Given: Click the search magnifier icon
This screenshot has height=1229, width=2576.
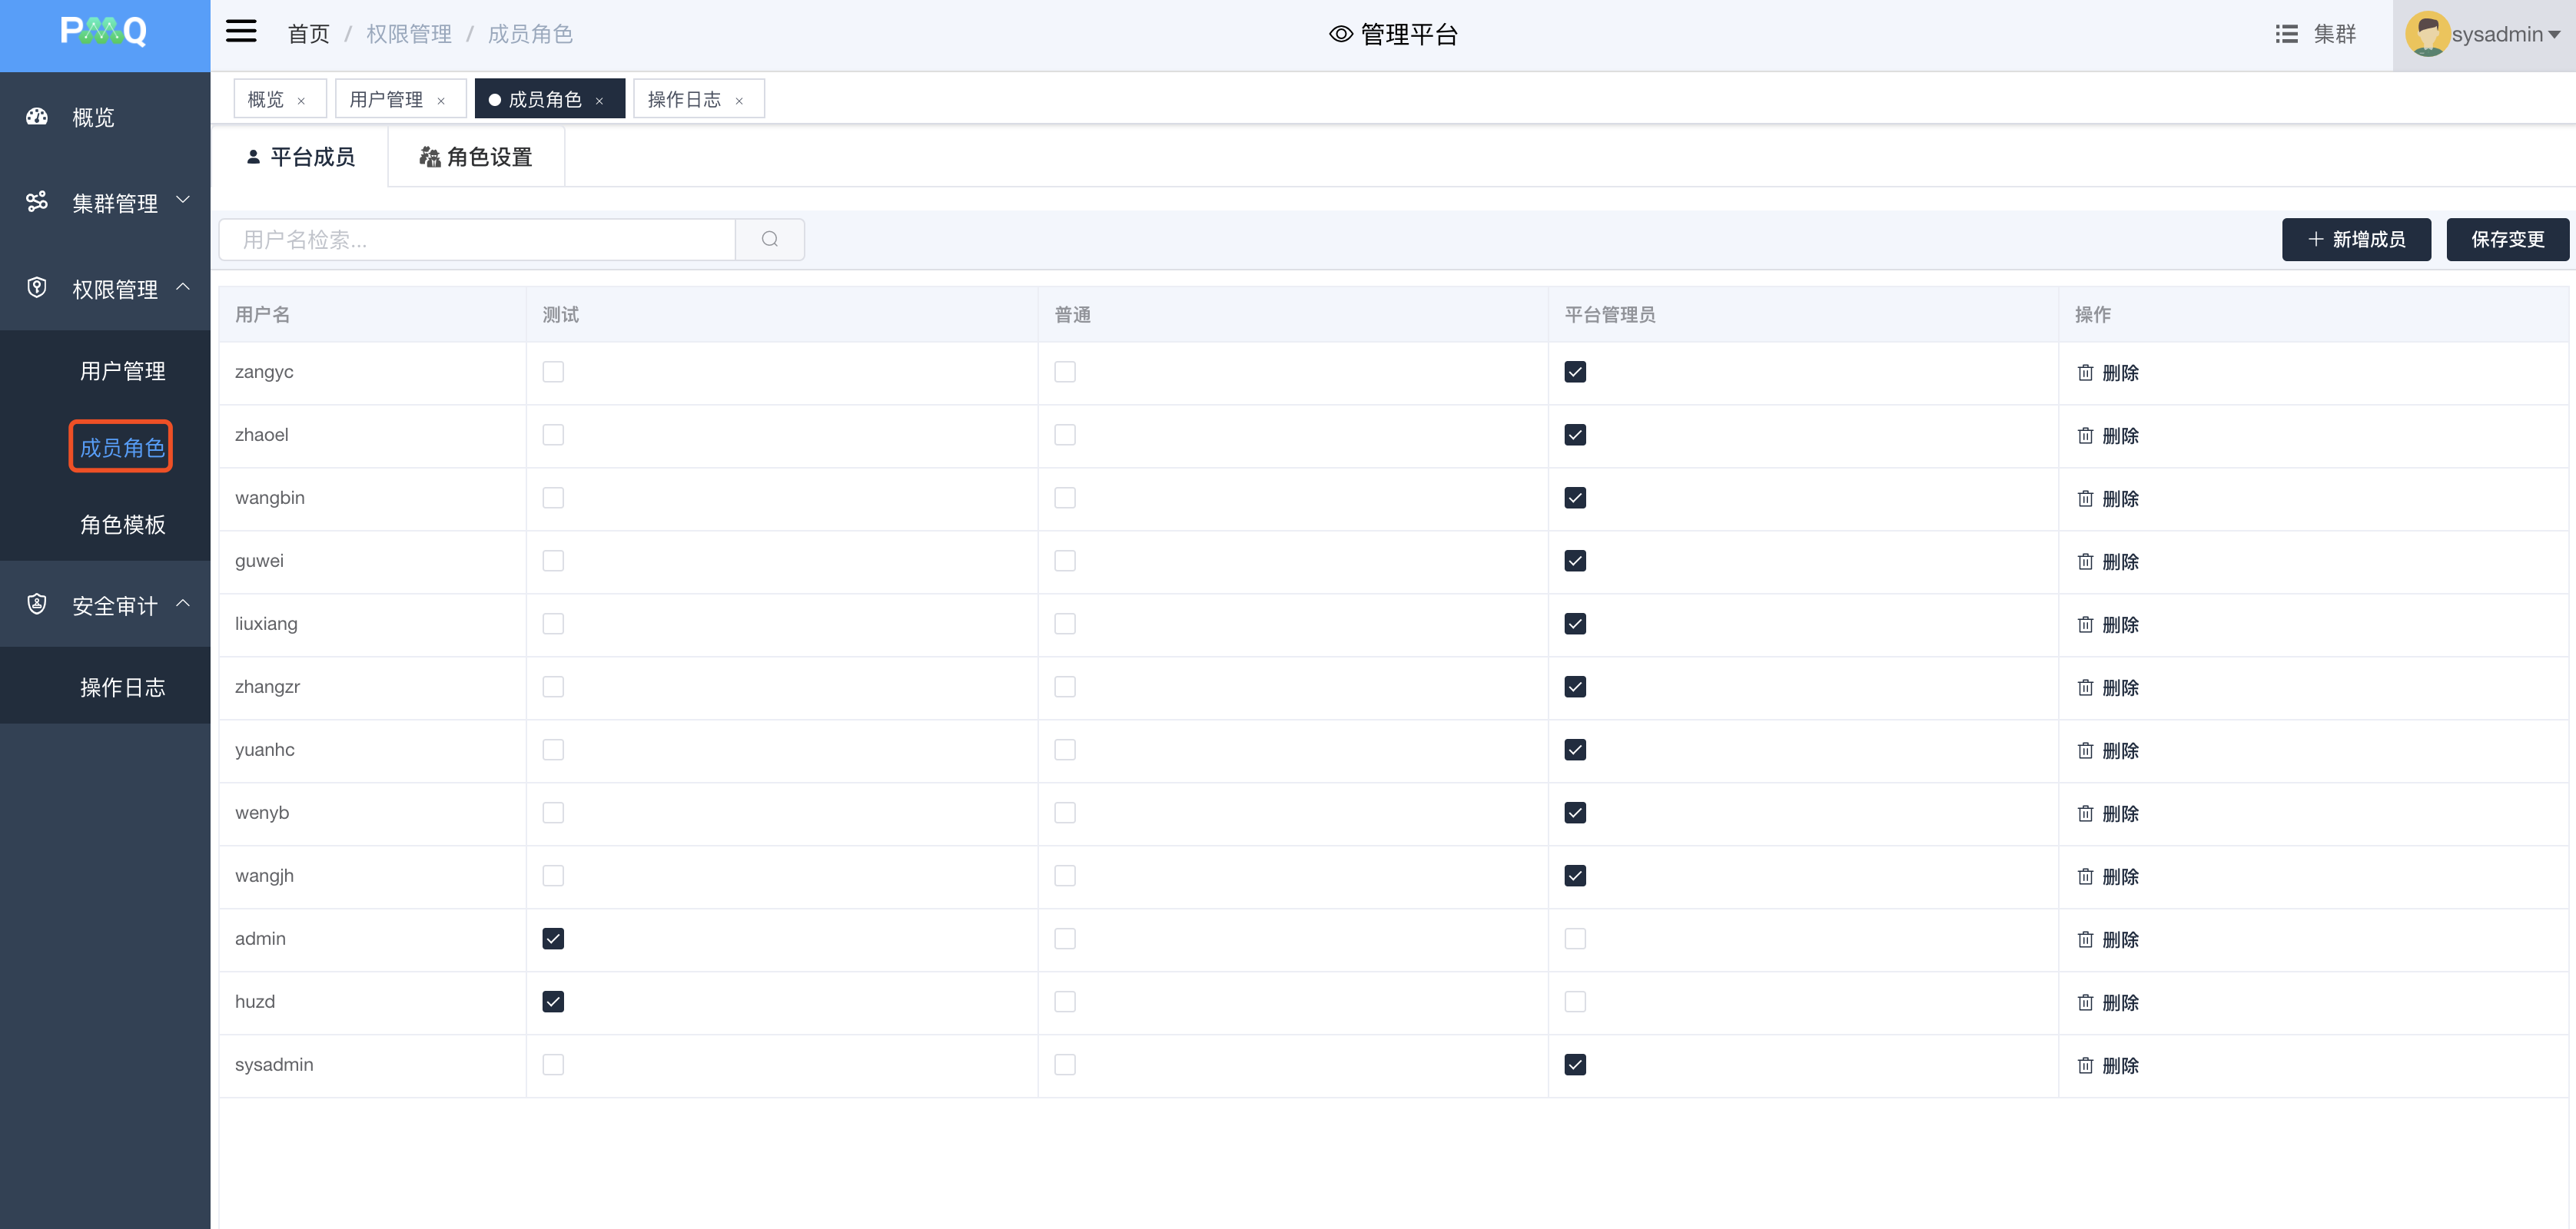Looking at the screenshot, I should (769, 240).
